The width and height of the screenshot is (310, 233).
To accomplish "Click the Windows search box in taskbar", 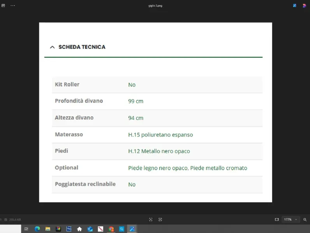I will (x=11, y=229).
